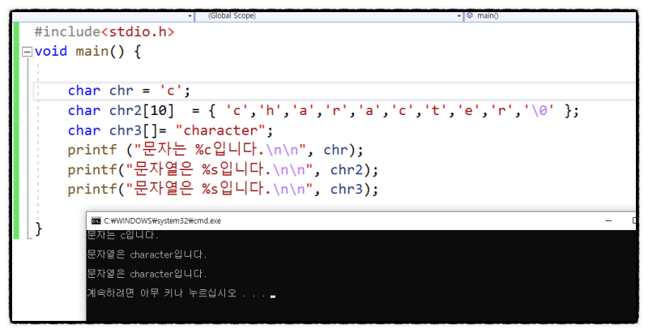Click the printf line printing chr2
648x333 pixels.
pos(223,169)
